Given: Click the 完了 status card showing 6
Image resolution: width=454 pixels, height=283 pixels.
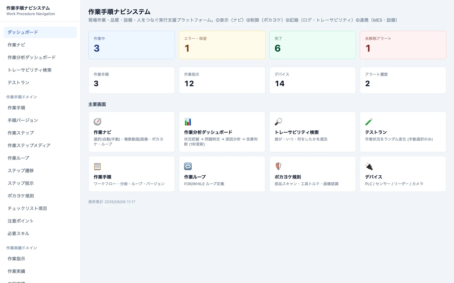Looking at the screenshot, I should pyautogui.click(x=313, y=45).
